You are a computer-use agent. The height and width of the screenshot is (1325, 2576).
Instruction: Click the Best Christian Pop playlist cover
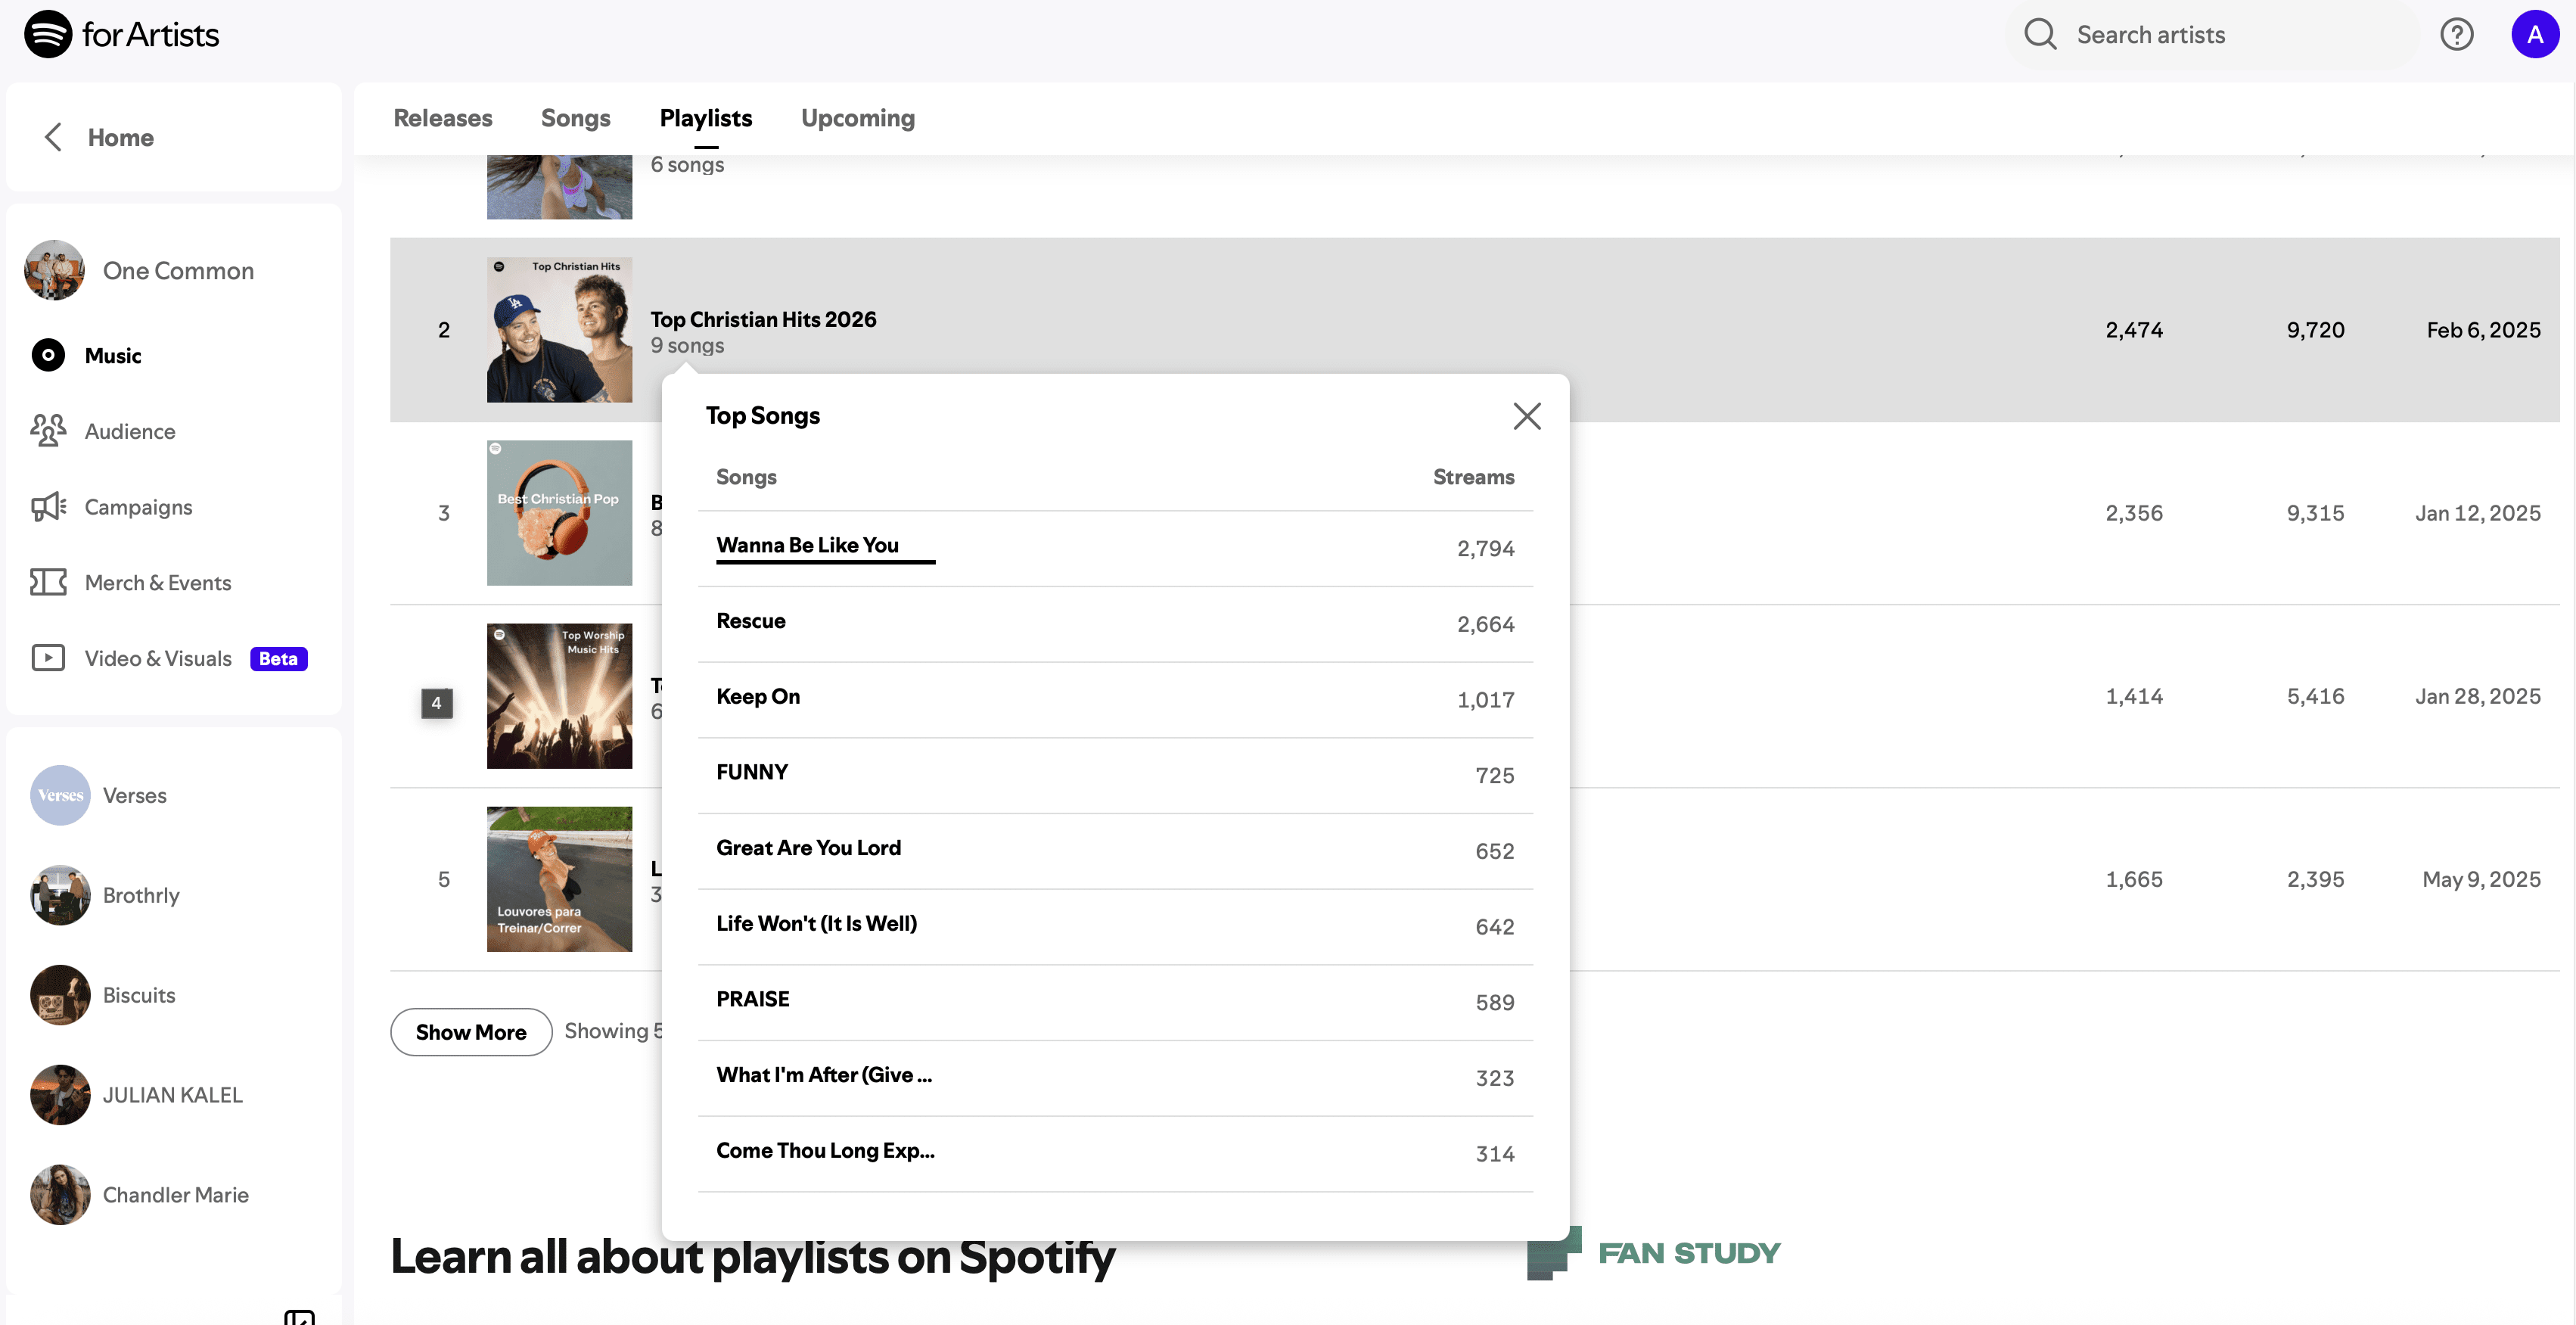tap(559, 513)
